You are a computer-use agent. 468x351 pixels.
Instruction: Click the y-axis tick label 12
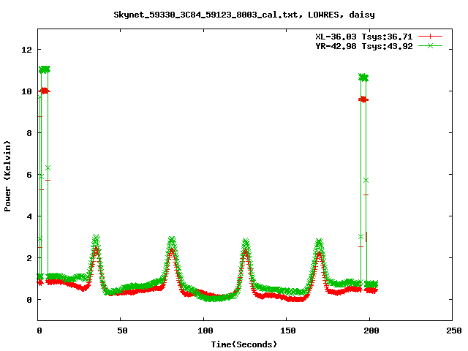click(x=26, y=50)
